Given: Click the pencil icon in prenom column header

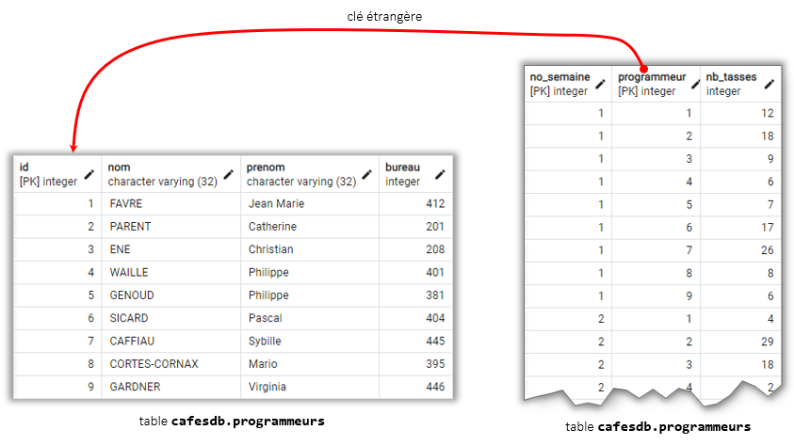Looking at the screenshot, I should pos(366,174).
